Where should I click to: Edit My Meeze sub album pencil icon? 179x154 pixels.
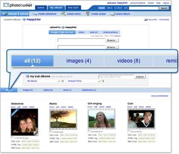(x=59, y=81)
